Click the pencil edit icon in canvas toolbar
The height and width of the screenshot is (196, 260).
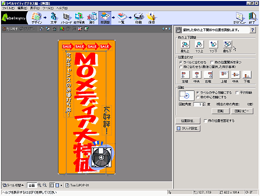point(86,29)
